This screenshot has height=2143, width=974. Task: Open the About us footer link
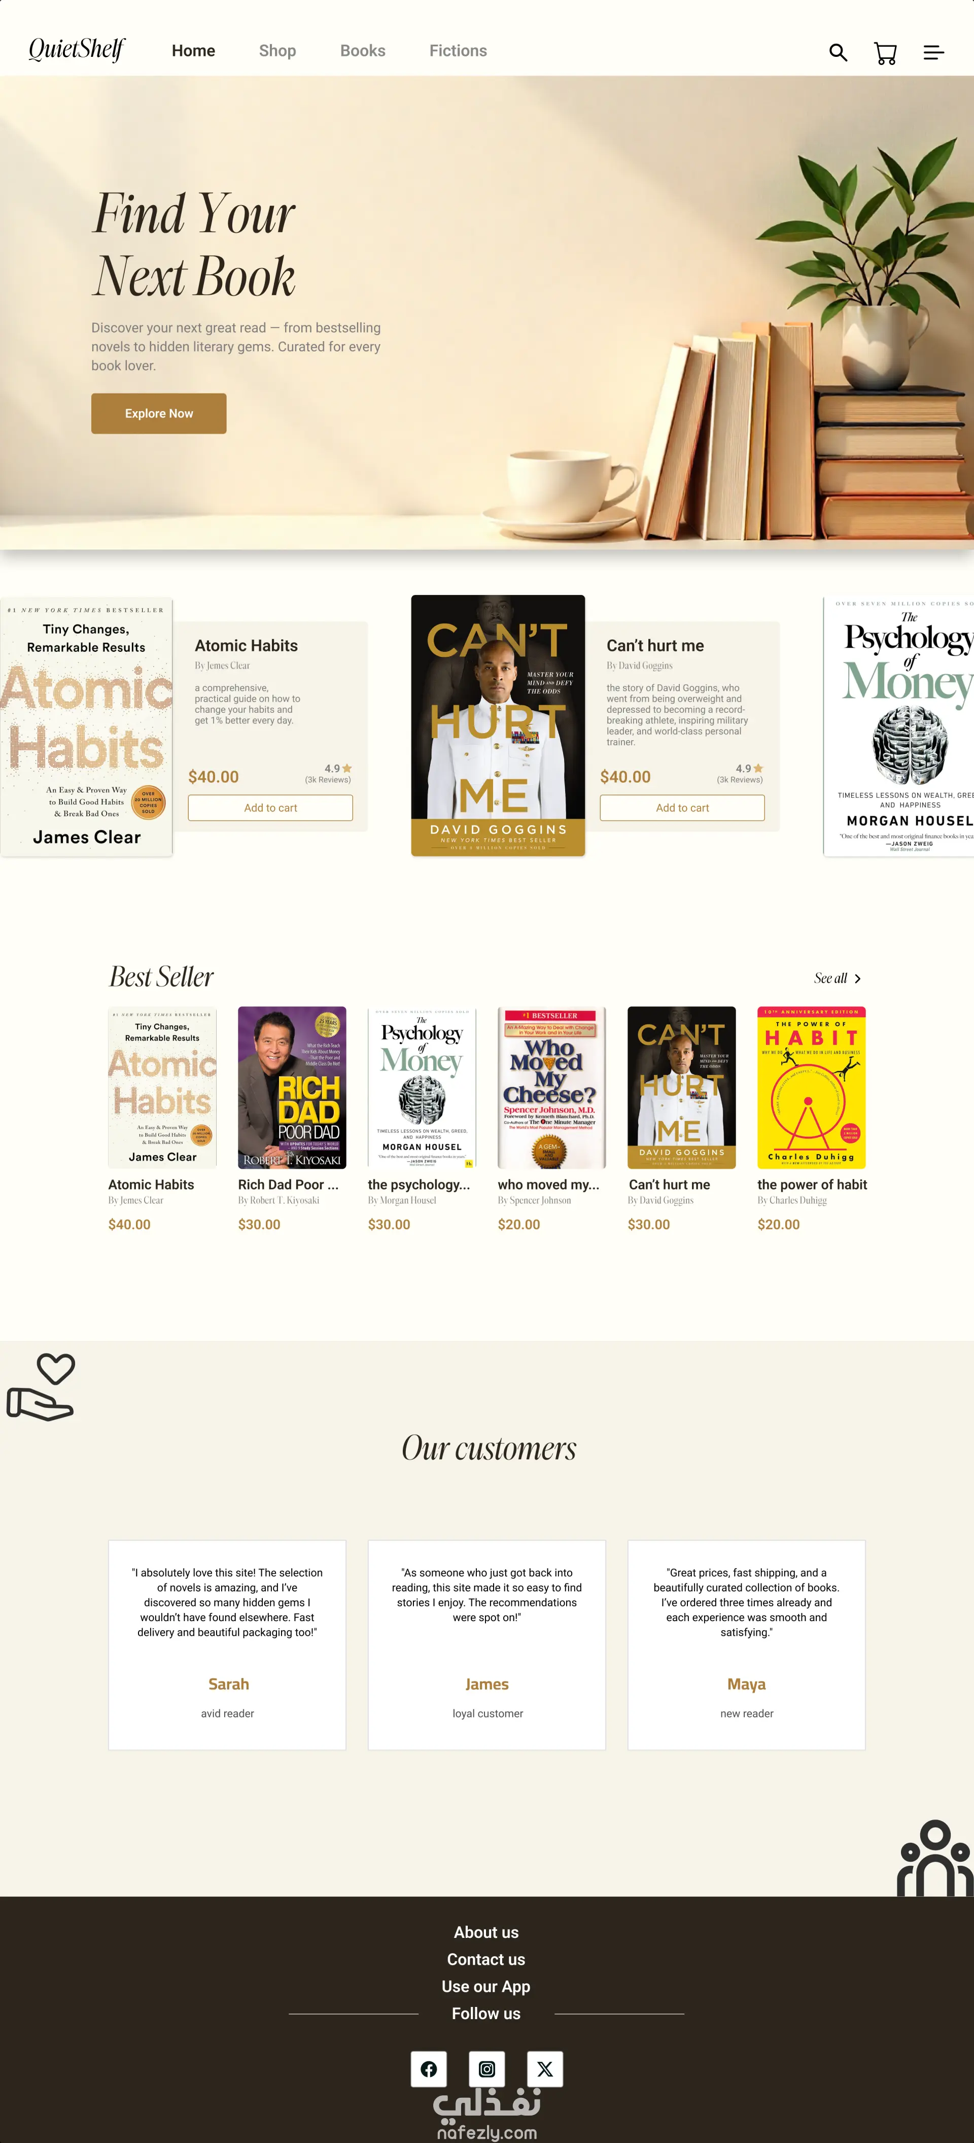tap(486, 1932)
